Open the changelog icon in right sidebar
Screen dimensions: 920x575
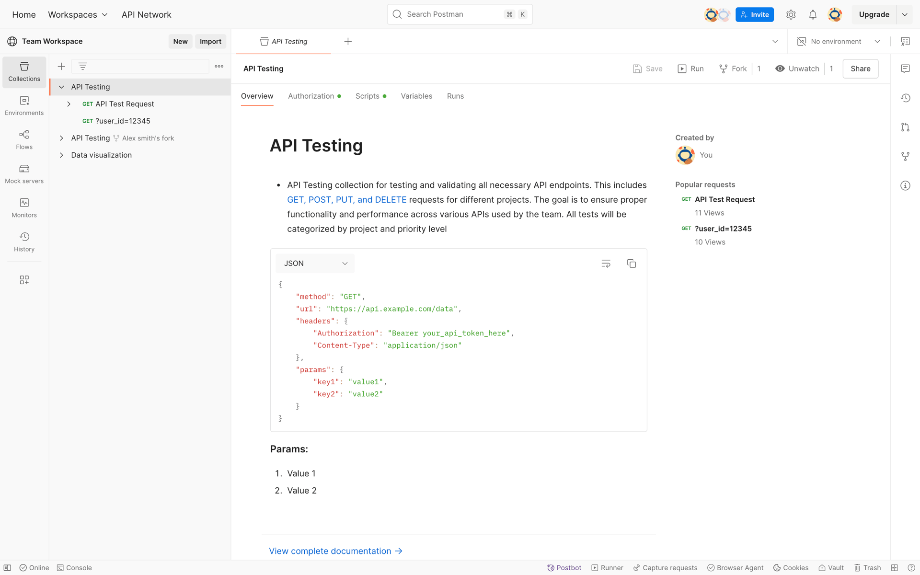(905, 98)
